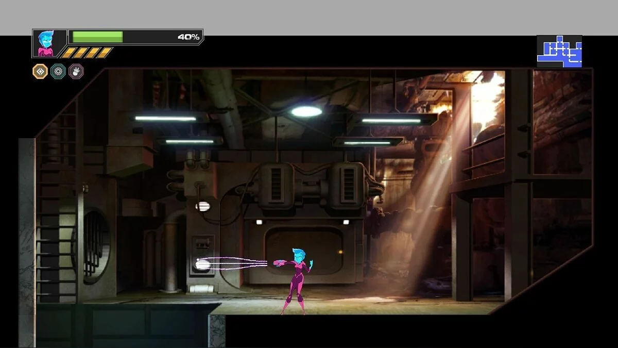The image size is (618, 348).
Task: Click the first yellow energy segment
Action: tap(68, 53)
